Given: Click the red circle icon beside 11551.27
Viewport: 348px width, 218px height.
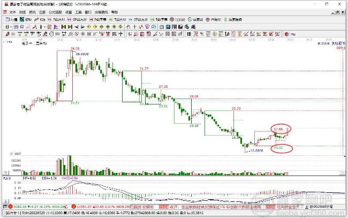Looking at the screenshot, I should 74,207.
